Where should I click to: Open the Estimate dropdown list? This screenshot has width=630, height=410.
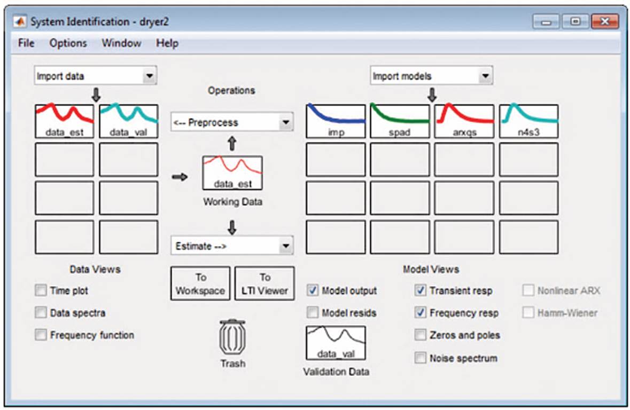point(232,246)
